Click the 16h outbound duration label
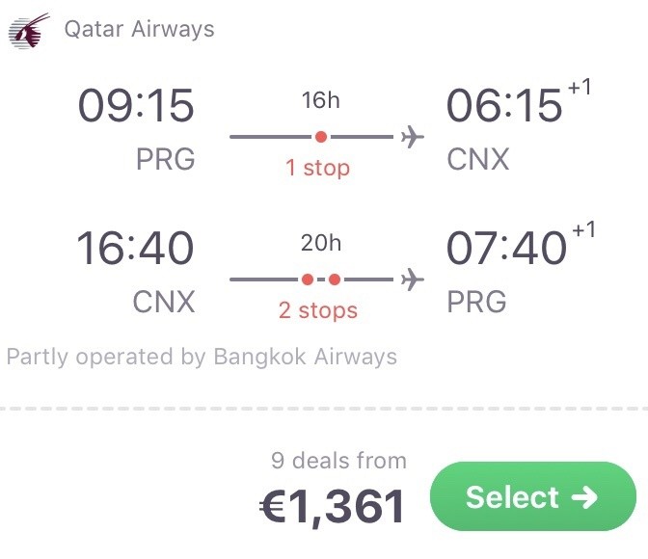This screenshot has height=559, width=648. click(321, 100)
